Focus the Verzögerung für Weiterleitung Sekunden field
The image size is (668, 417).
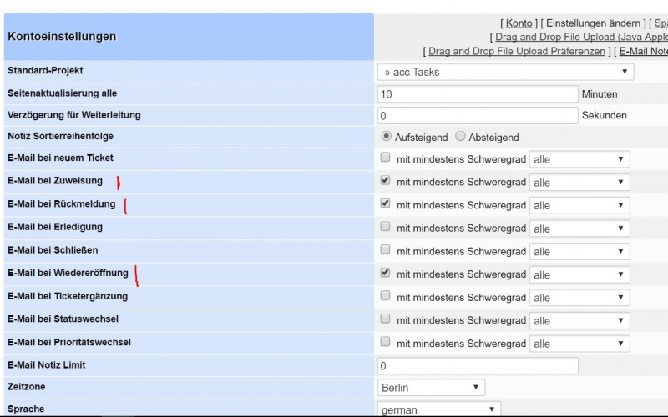[x=478, y=116]
